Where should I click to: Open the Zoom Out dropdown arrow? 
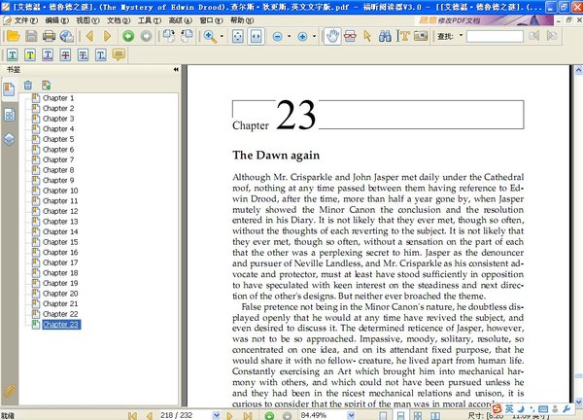290,36
